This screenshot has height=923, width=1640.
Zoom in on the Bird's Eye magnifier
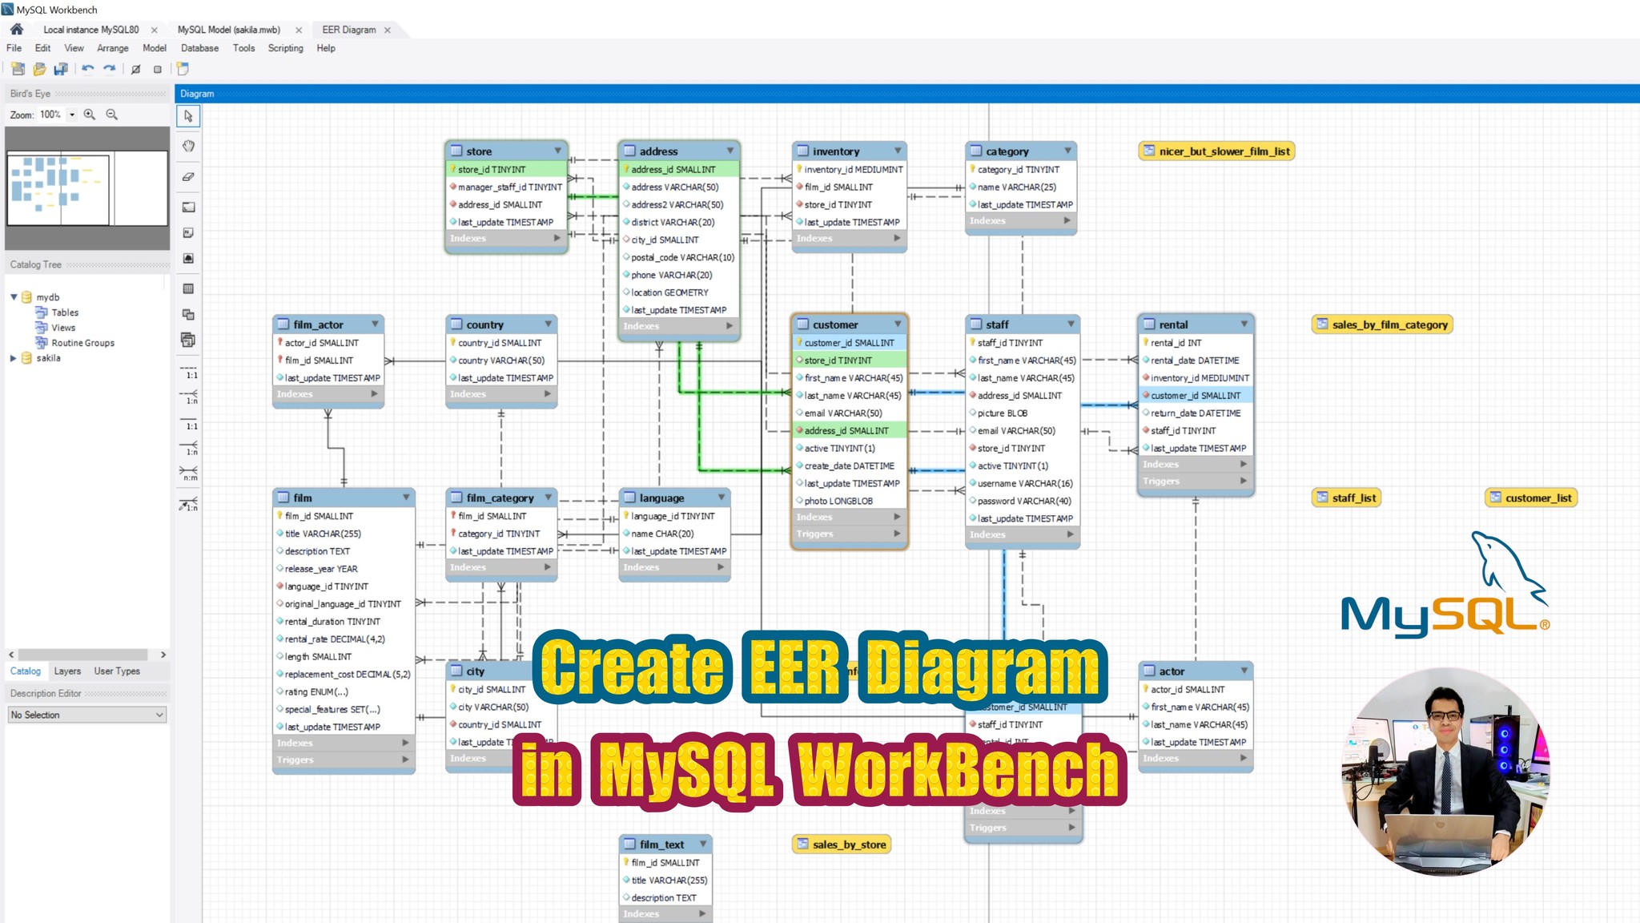pos(90,115)
